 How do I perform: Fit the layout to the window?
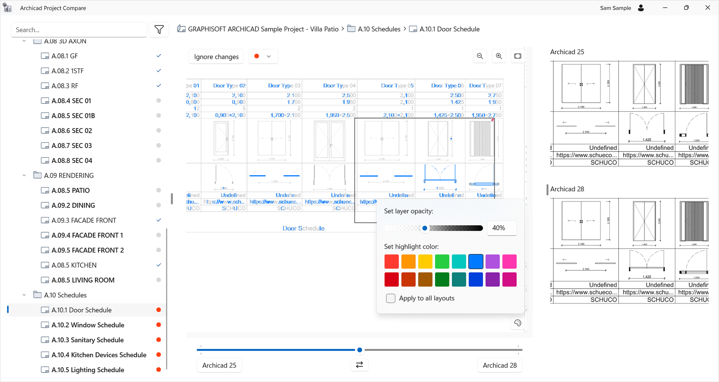point(518,56)
